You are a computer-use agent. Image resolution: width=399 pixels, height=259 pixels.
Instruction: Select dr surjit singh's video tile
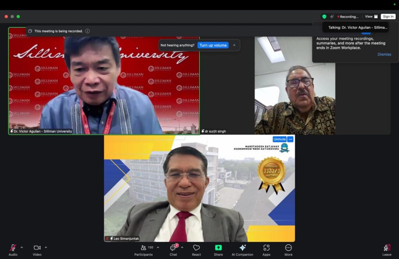[x=295, y=86]
